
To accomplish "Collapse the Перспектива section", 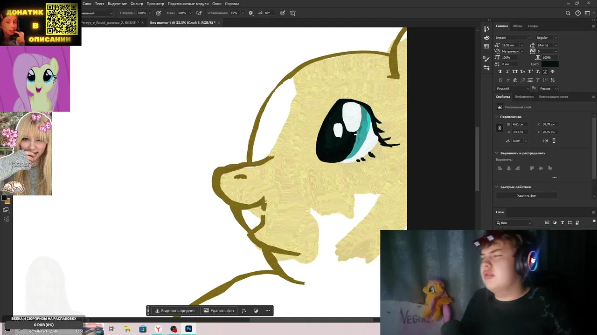I will pos(497,117).
